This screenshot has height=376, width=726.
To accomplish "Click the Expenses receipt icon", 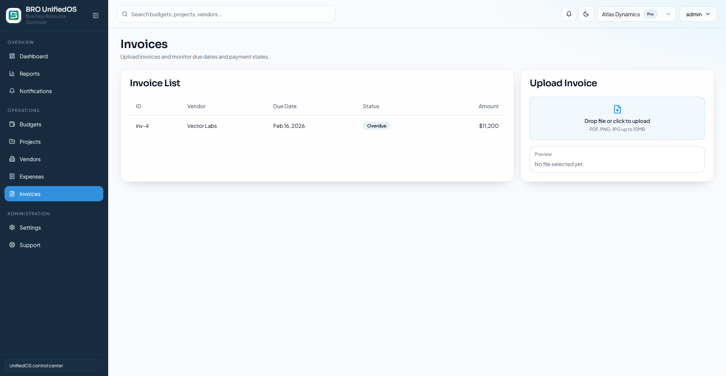I will coord(12,177).
